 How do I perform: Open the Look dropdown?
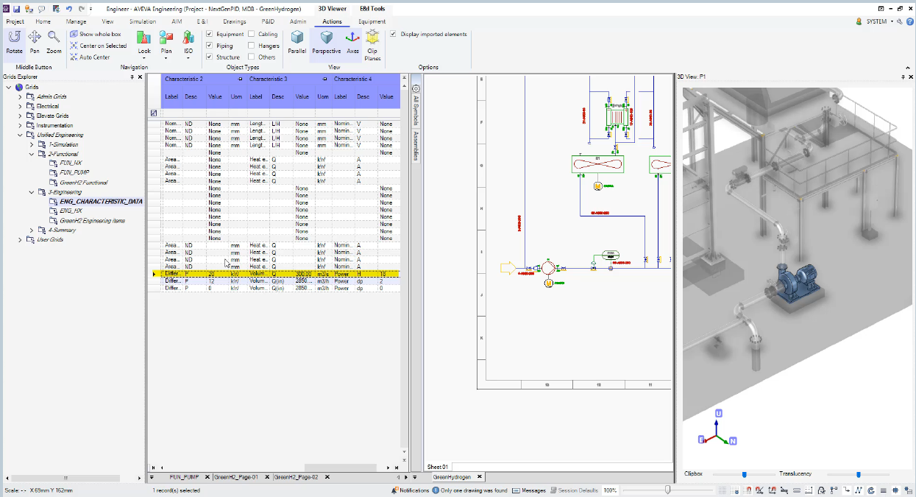coord(144,45)
